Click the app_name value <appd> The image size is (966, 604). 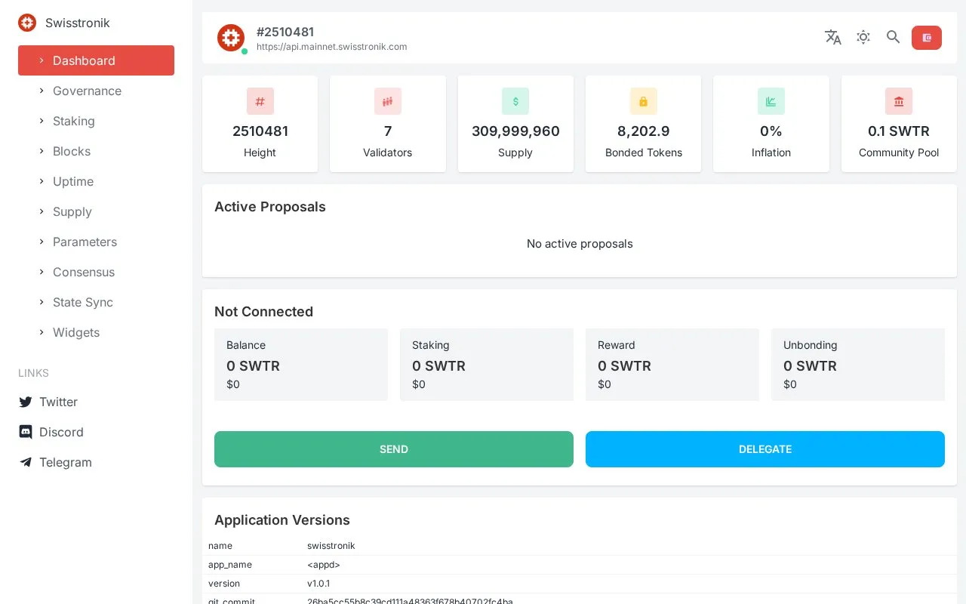(324, 565)
